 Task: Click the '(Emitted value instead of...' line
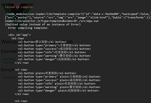pos(43,24)
